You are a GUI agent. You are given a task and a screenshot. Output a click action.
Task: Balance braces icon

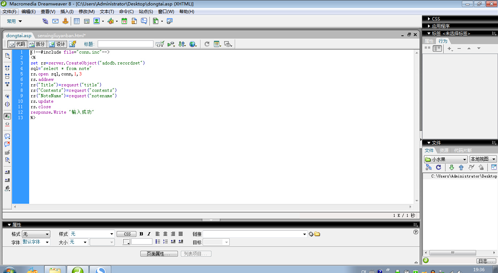[x=7, y=104]
